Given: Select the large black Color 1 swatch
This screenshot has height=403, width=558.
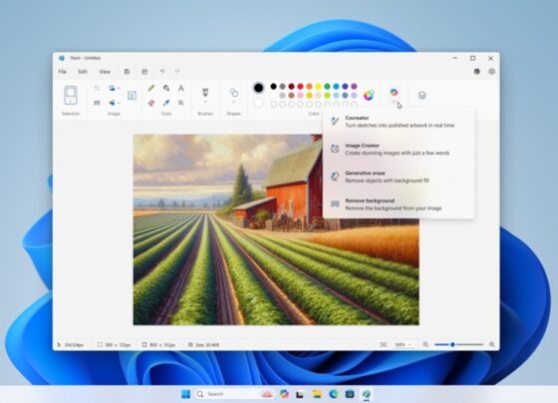Looking at the screenshot, I should (259, 88).
